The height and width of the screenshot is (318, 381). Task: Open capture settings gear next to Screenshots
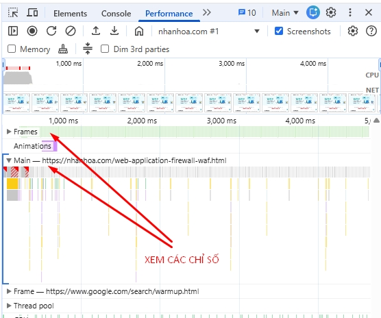pos(353,31)
